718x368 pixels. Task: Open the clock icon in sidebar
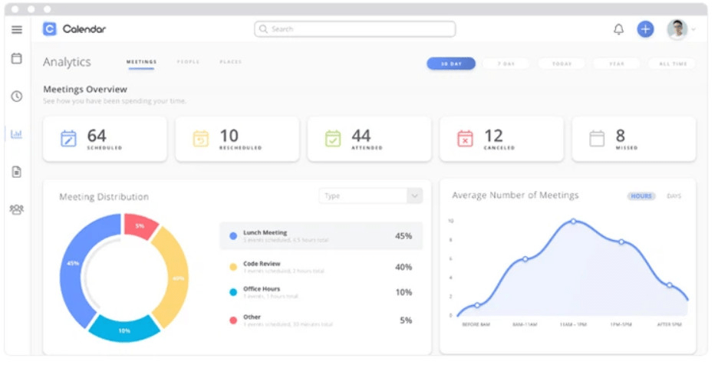(x=17, y=97)
